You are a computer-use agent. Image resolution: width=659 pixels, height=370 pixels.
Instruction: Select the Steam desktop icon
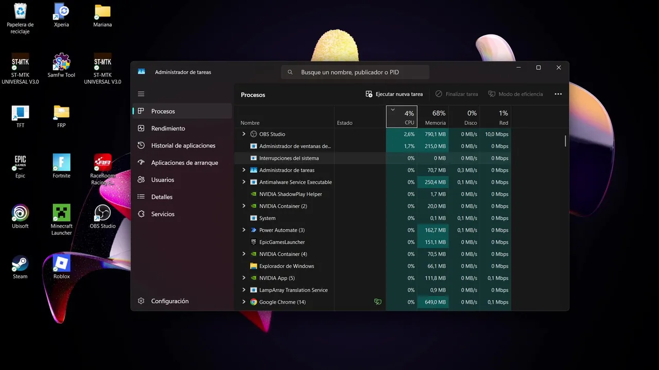[x=20, y=267]
